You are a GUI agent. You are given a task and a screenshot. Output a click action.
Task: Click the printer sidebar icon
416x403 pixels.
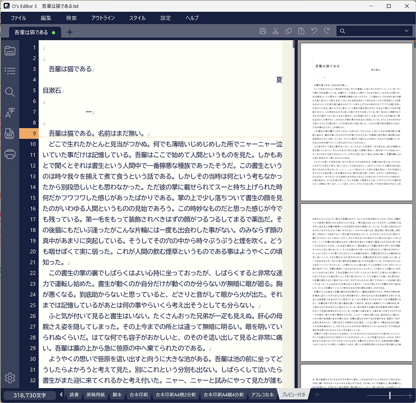tap(10, 154)
